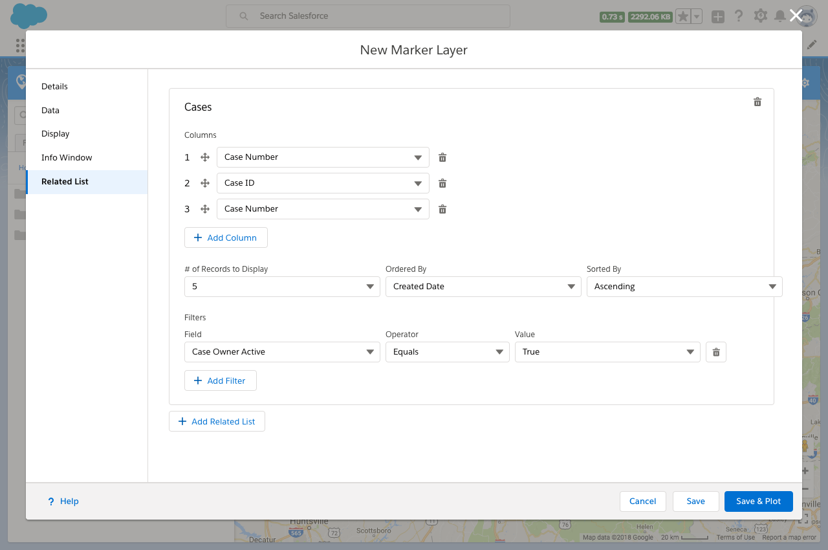Select the Related List section
This screenshot has width=828, height=550.
[x=87, y=182]
